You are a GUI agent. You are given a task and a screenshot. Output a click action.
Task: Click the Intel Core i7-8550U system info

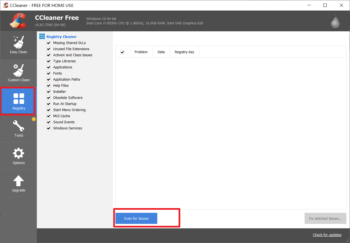point(145,23)
